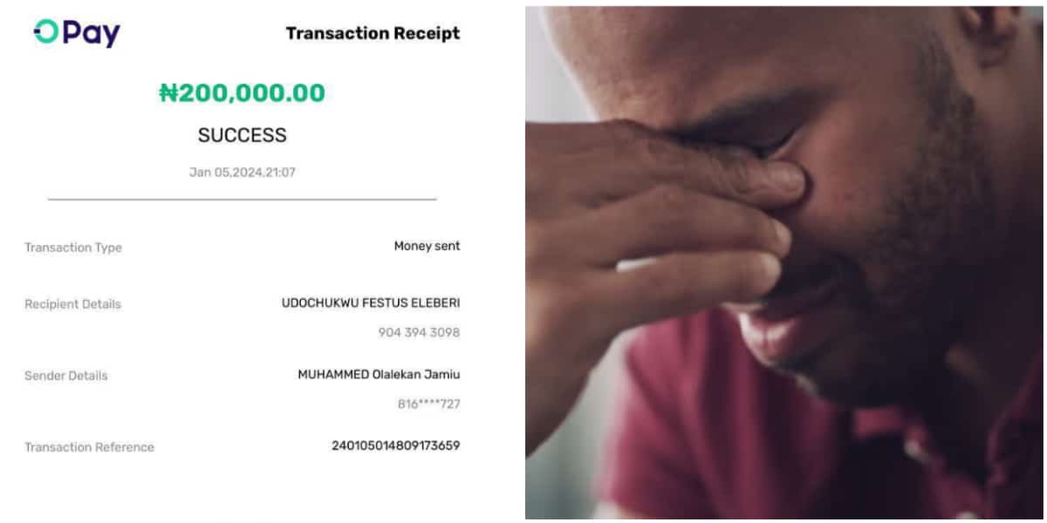Click the Pay wordmark text
Viewport: 1047px width, 523px height.
tap(92, 33)
